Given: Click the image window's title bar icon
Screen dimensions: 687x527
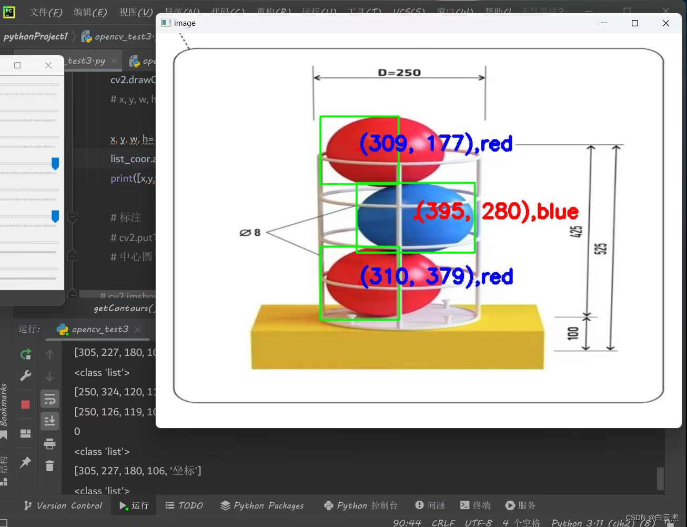Looking at the screenshot, I should tap(166, 23).
